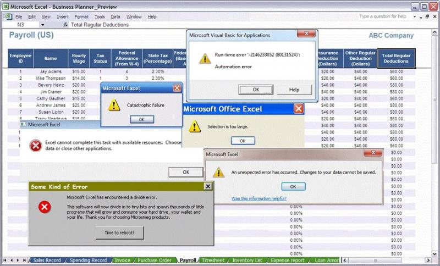
Task: Click OK in the unexpected error dialog
Action: 293,186
